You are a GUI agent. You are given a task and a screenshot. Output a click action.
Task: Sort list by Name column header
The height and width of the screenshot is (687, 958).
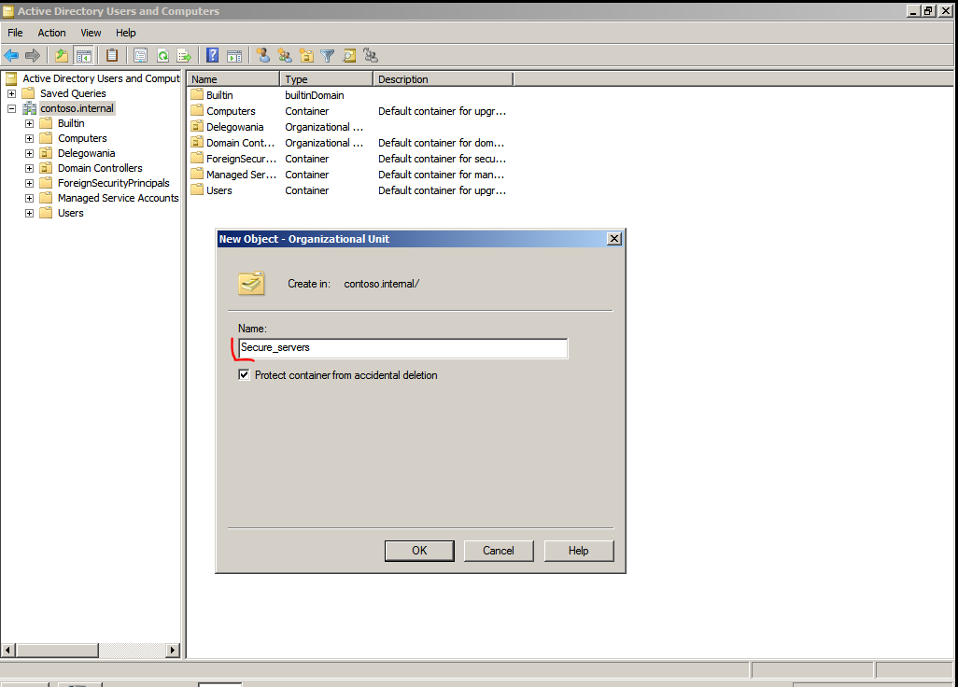pyautogui.click(x=233, y=79)
